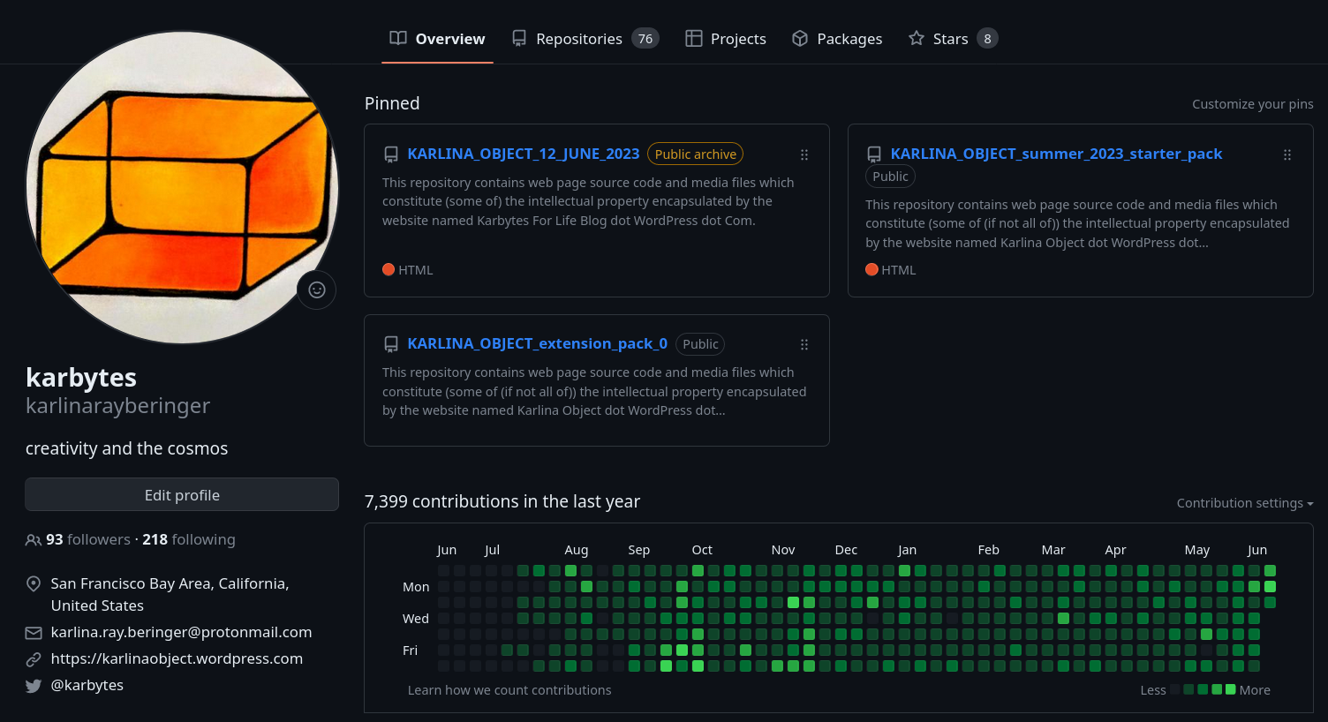The image size is (1328, 722).
Task: Open KARLINA_OBJECT_extension_pack_0 repository
Action: coord(537,343)
